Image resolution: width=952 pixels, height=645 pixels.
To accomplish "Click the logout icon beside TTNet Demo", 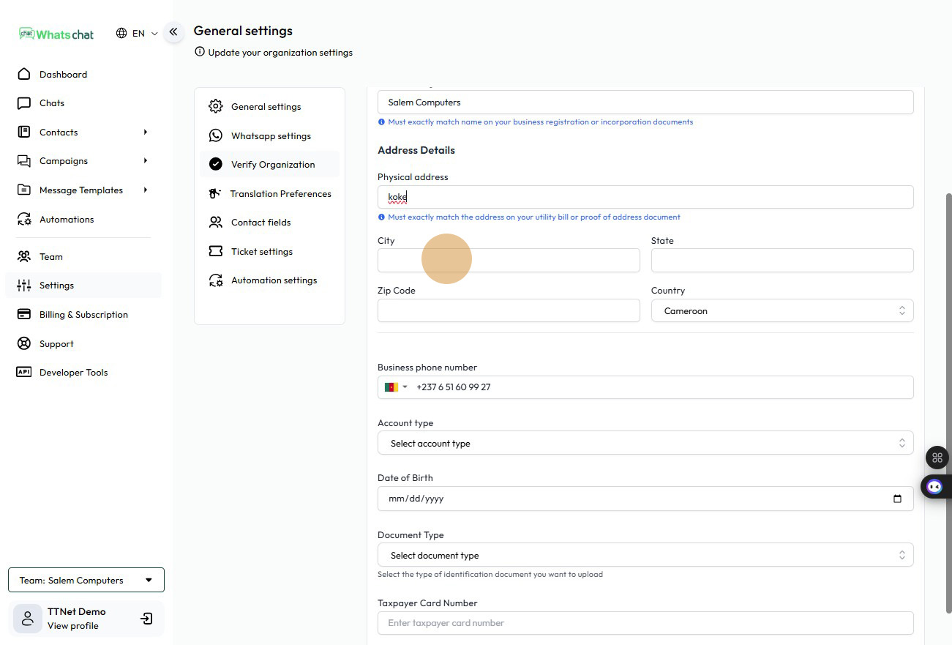I will (146, 619).
